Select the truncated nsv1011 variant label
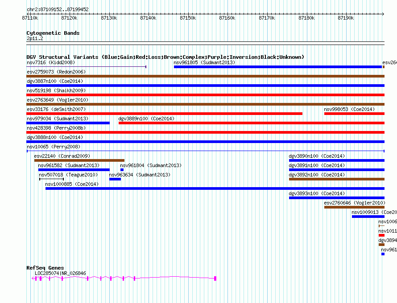The image size is (397, 303). (x=388, y=231)
